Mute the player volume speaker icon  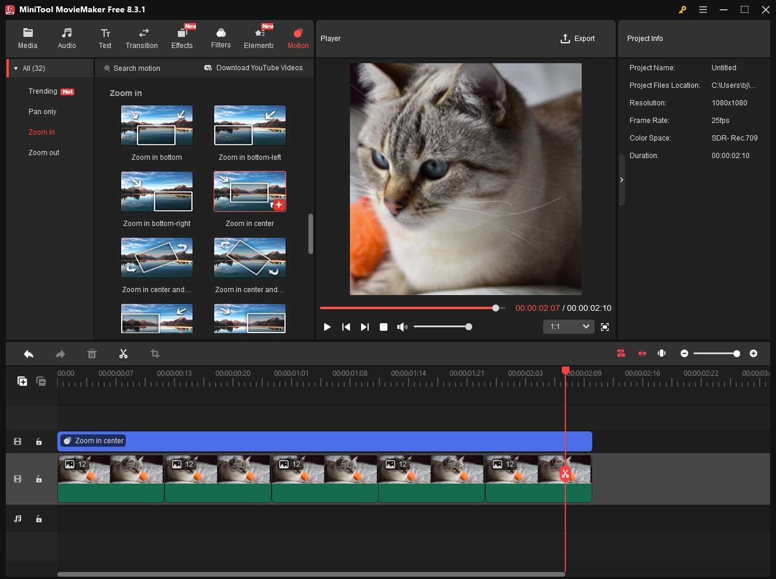pos(402,327)
